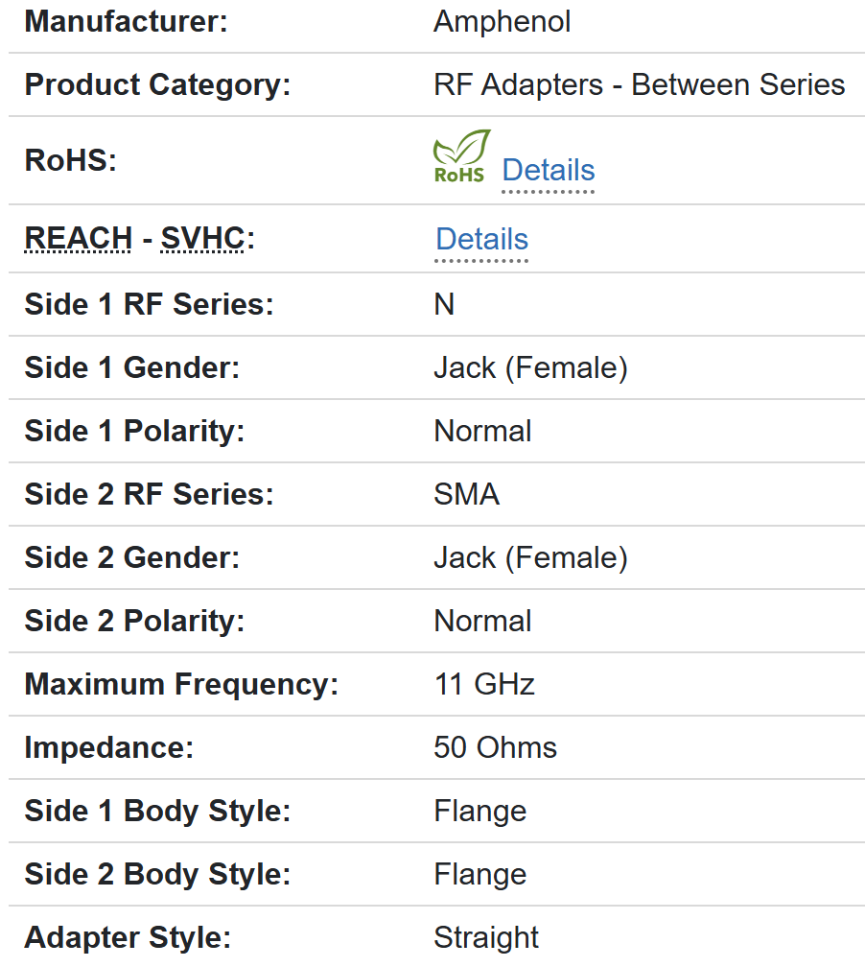
Task: Open the REACH - SVHC Details link
Action: (x=481, y=240)
